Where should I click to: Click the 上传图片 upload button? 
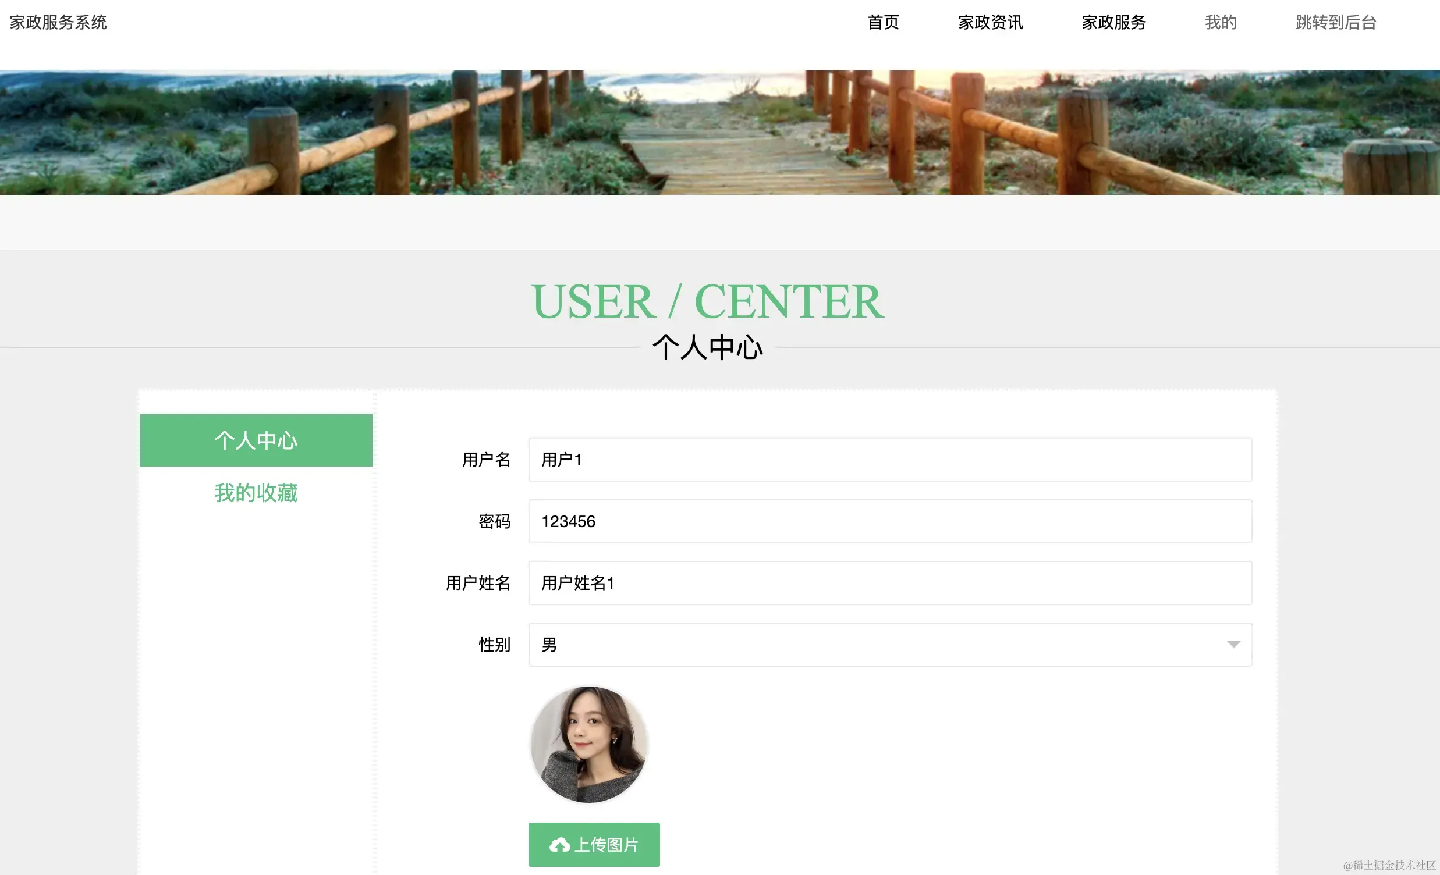tap(593, 845)
